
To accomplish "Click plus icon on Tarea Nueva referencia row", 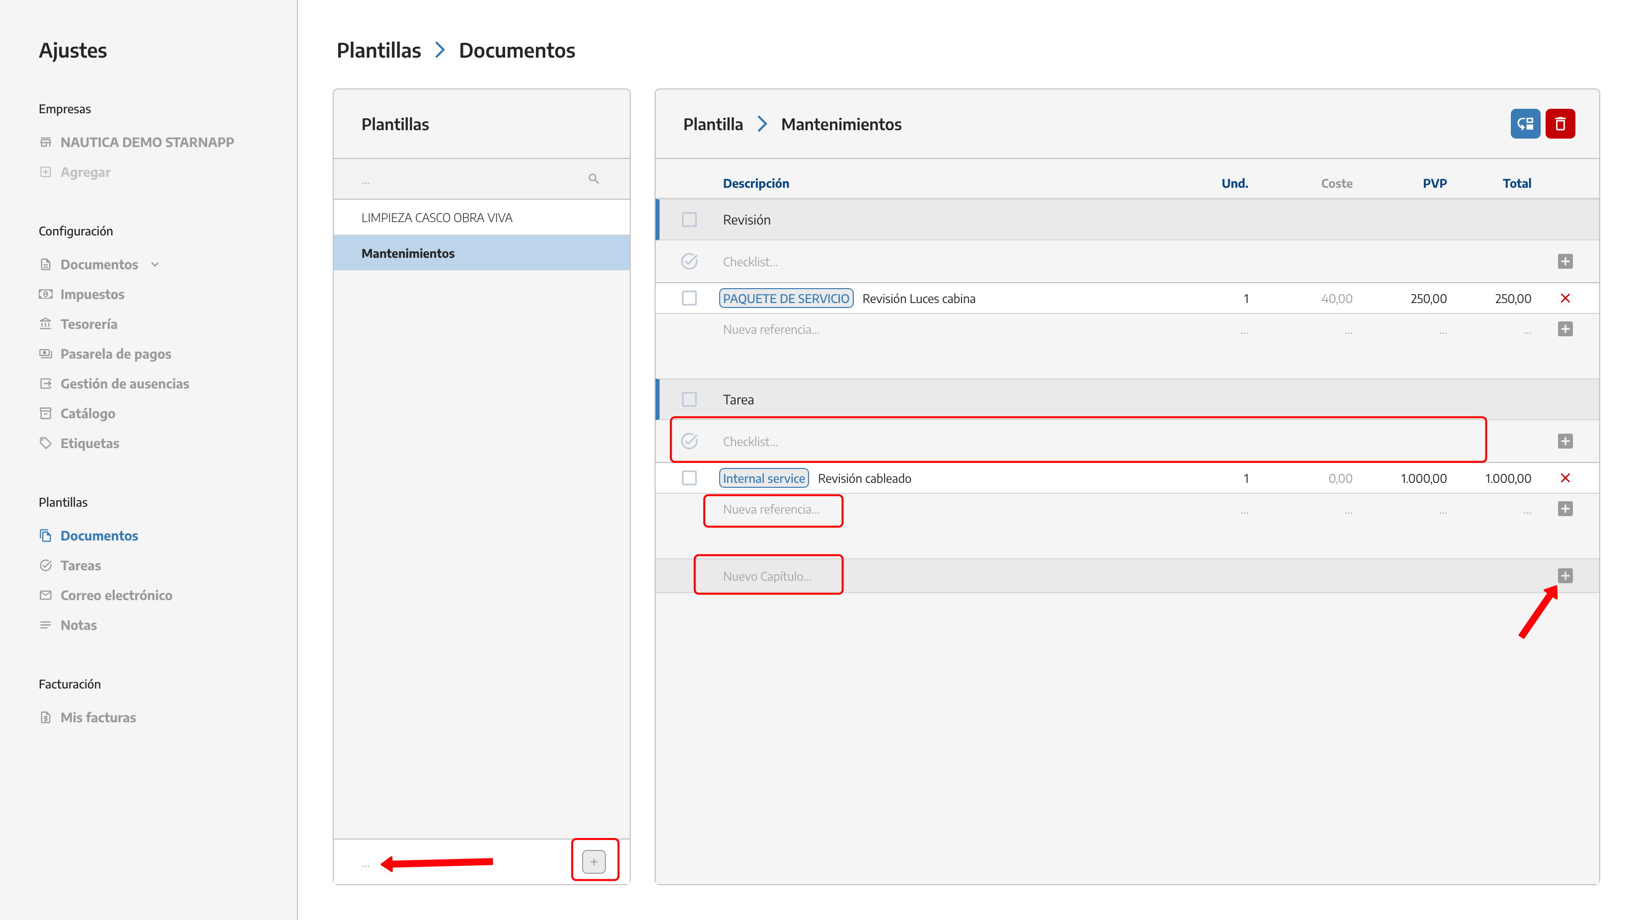I will click(1564, 509).
